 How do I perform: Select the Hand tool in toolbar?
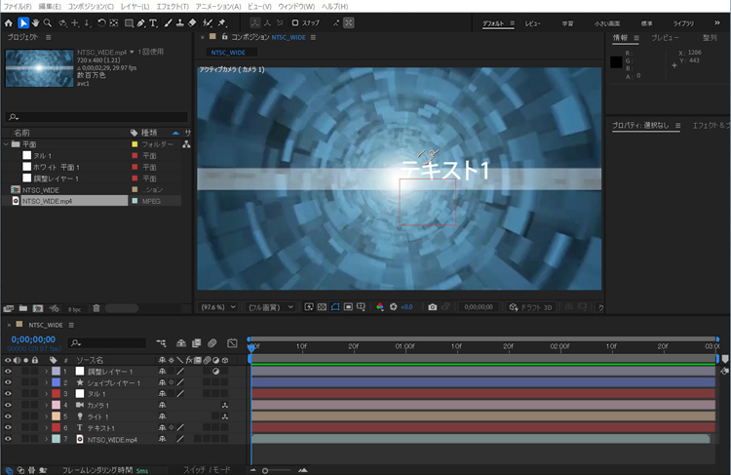click(36, 22)
